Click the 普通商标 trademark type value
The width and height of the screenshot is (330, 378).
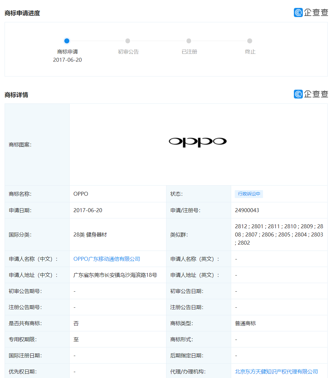245,323
